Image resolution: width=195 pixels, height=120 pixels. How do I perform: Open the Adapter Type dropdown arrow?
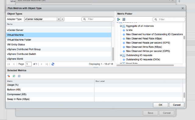[x=62, y=19]
